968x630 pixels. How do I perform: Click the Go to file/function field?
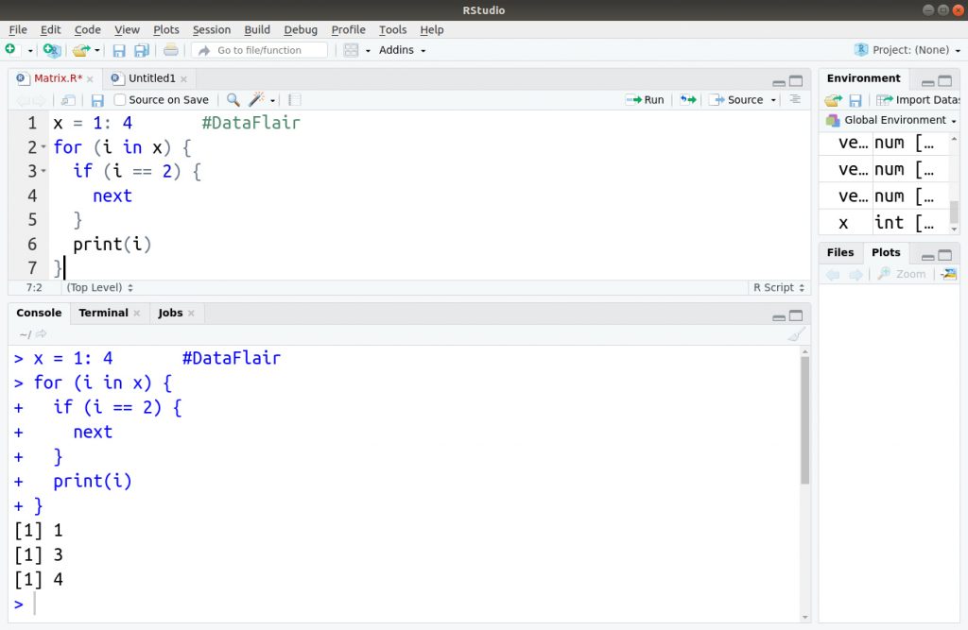point(259,50)
